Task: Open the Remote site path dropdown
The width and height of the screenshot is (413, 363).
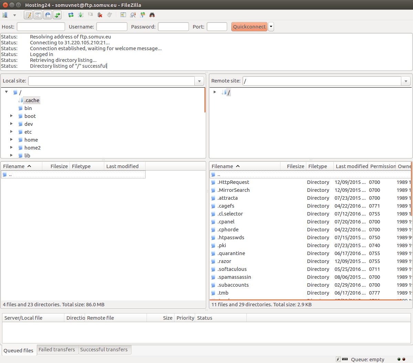Action: point(406,81)
